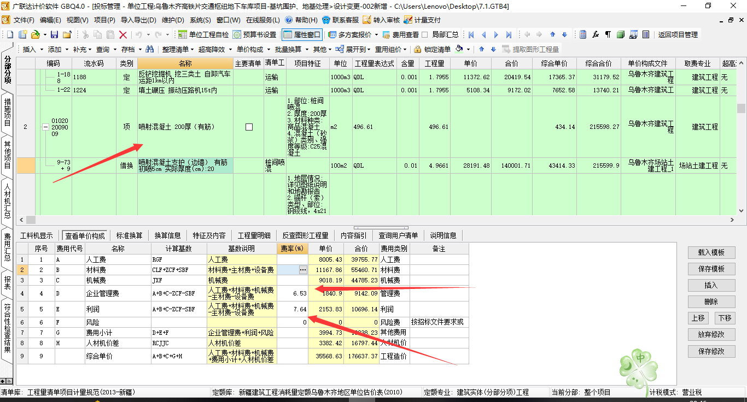Viewport: 747px width, 402px height.
Task: Toggle the 局部汇总 checkbox
Action: (424, 34)
